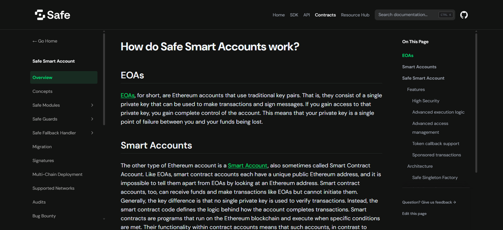The height and width of the screenshot is (230, 503).
Task: Go back via Go Home link
Action: (x=45, y=41)
